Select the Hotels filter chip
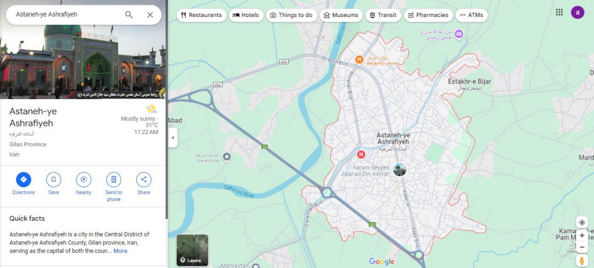The height and width of the screenshot is (268, 594). (246, 15)
